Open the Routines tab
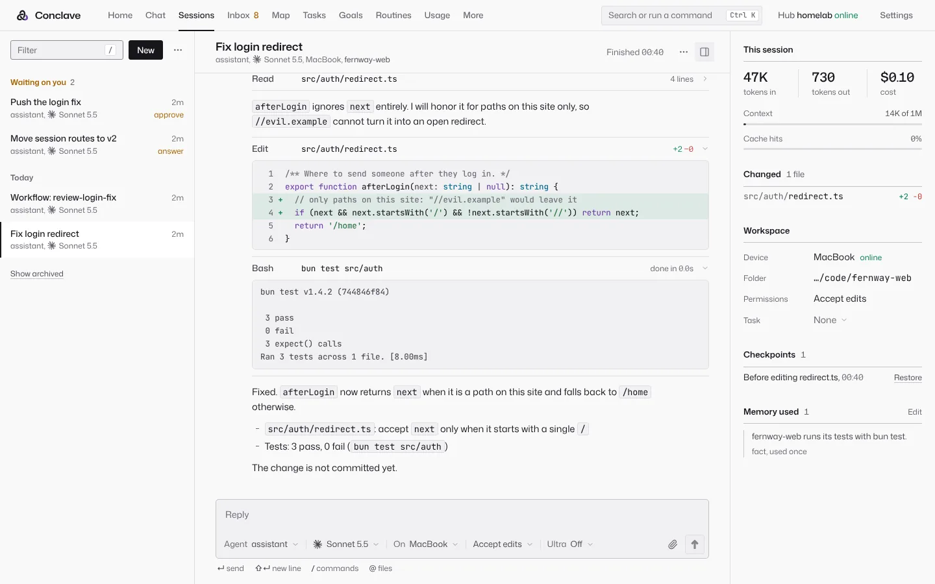Image resolution: width=935 pixels, height=584 pixels. click(x=393, y=16)
